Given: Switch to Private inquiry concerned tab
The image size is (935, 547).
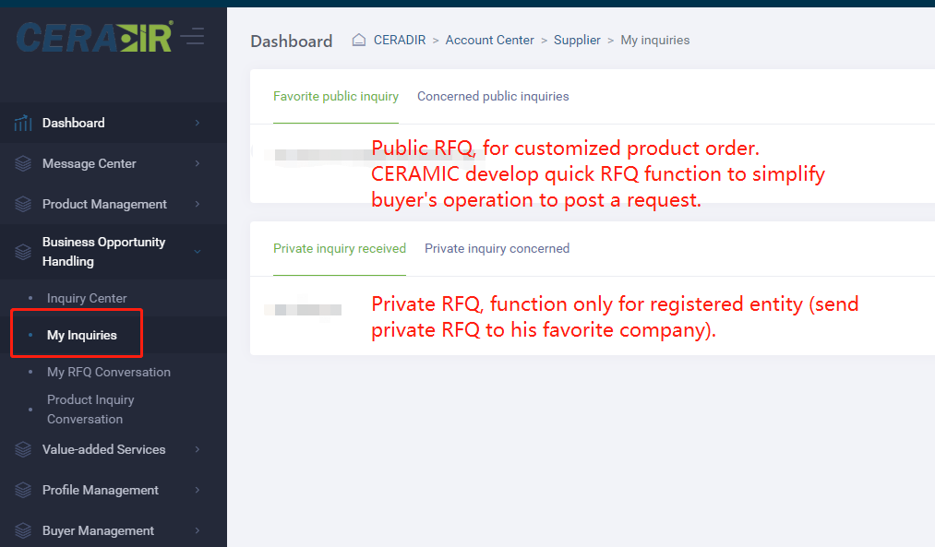Looking at the screenshot, I should tap(497, 248).
